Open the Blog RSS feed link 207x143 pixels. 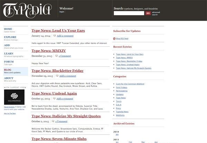[x=122, y=38]
